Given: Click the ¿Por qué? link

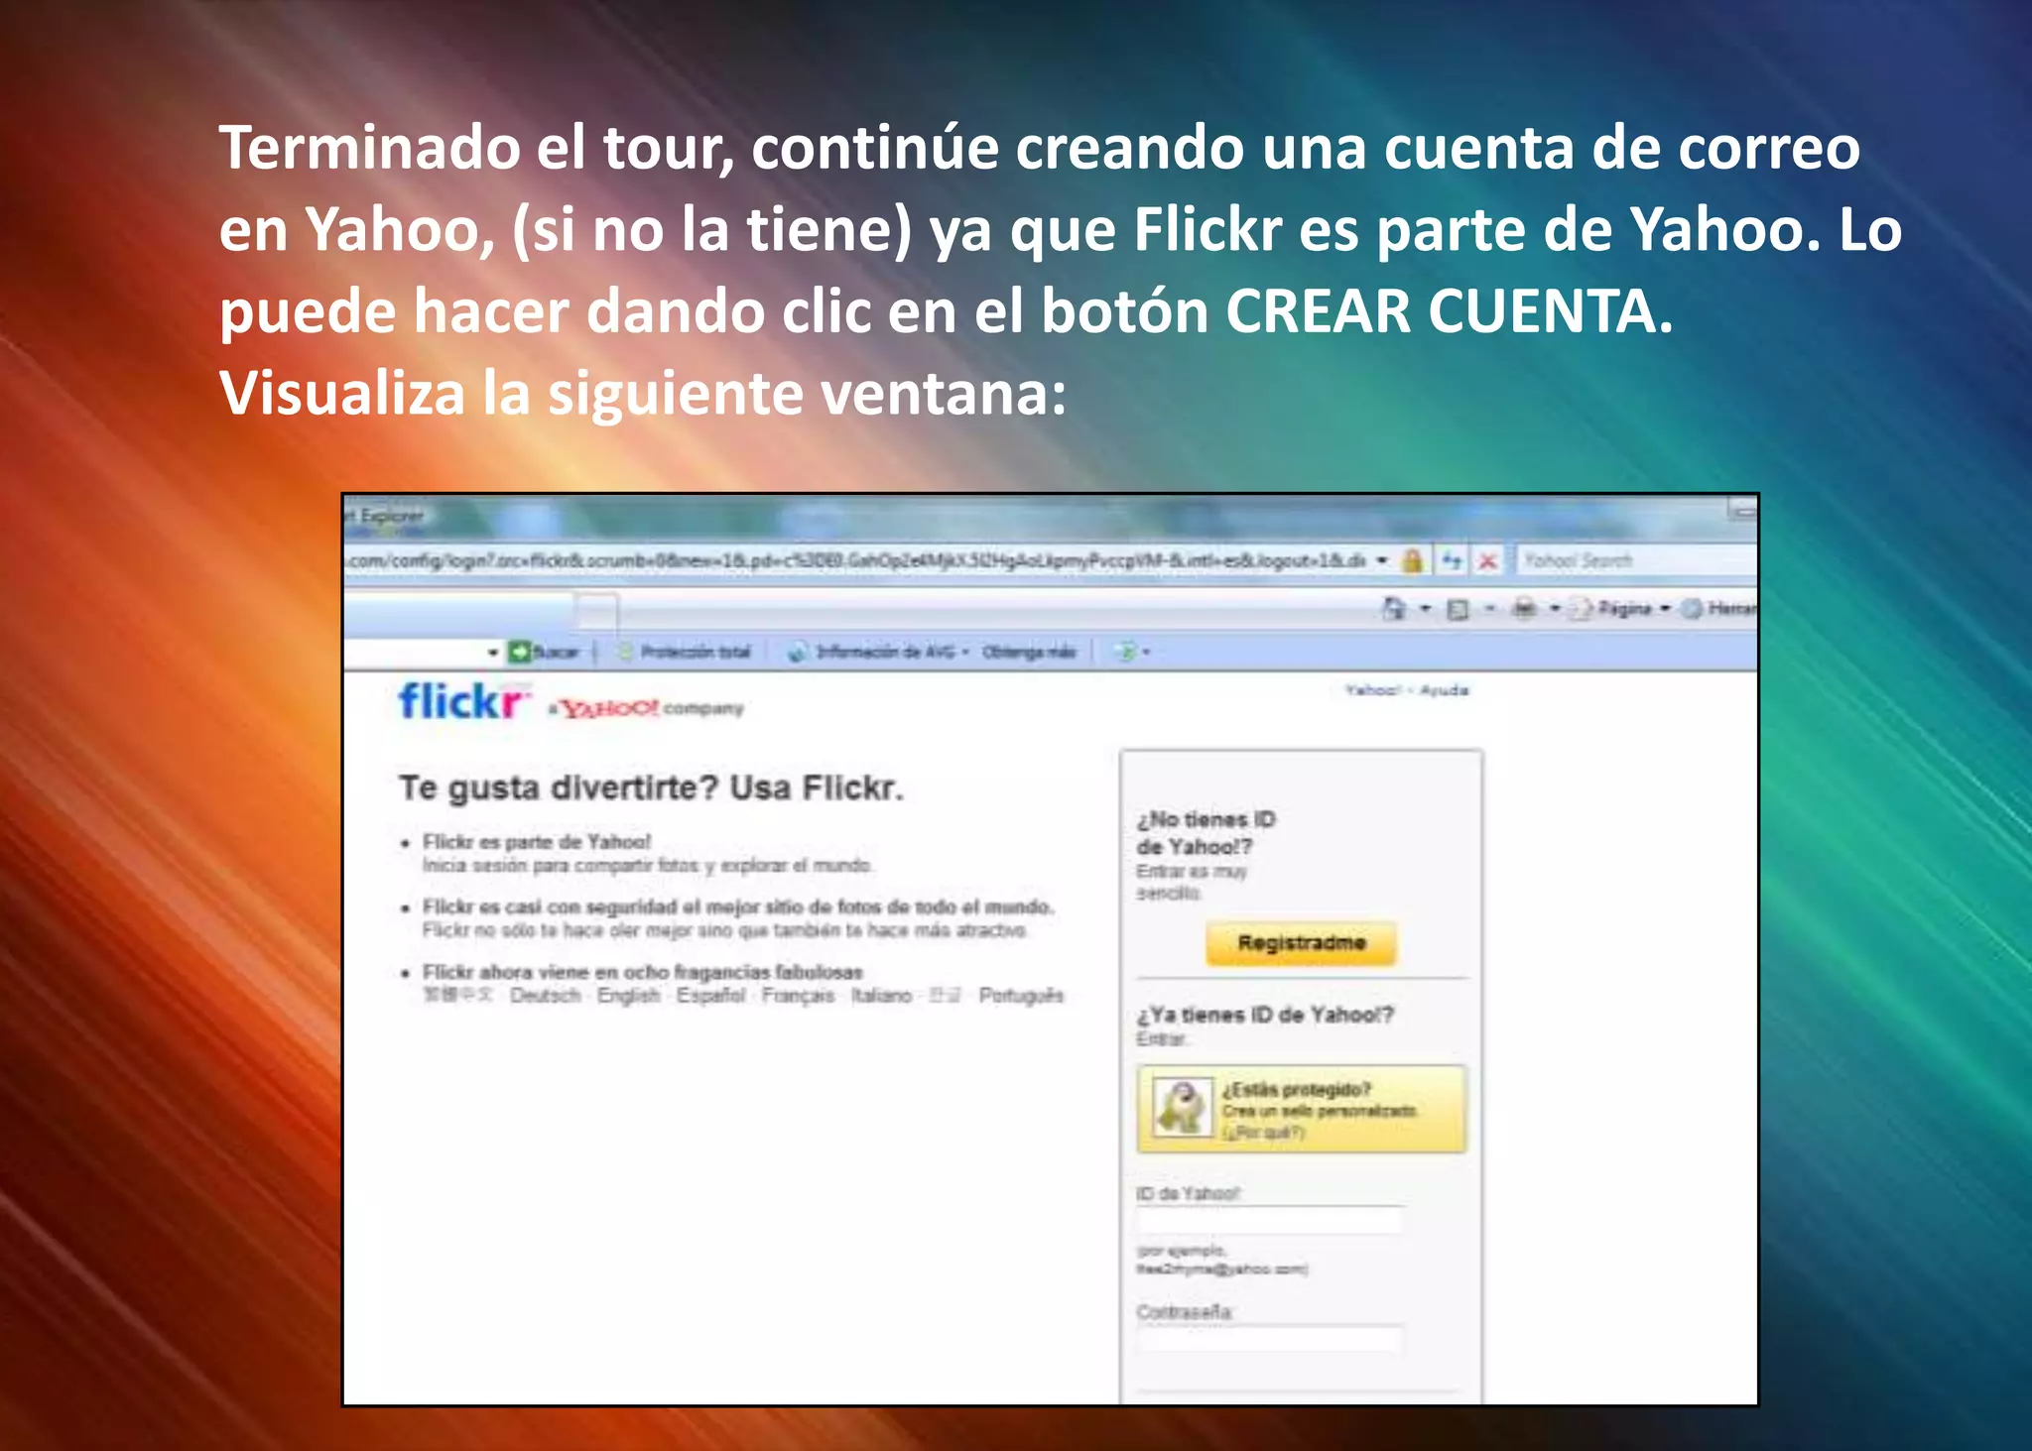Looking at the screenshot, I should pyautogui.click(x=1263, y=1133).
